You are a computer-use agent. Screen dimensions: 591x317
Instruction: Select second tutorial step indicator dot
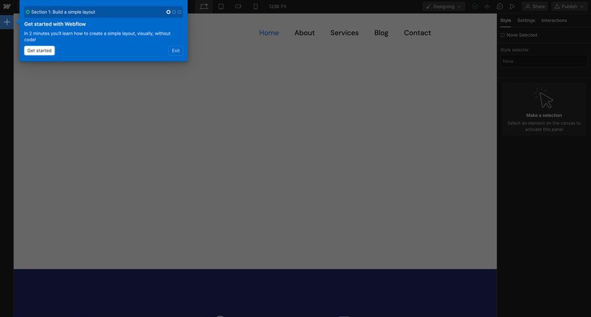click(x=174, y=12)
